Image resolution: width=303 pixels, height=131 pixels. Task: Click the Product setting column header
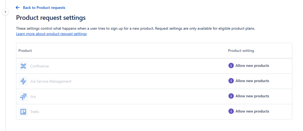click(x=241, y=51)
